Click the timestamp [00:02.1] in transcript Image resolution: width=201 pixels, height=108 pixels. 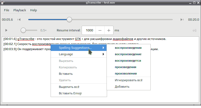coord(10,44)
